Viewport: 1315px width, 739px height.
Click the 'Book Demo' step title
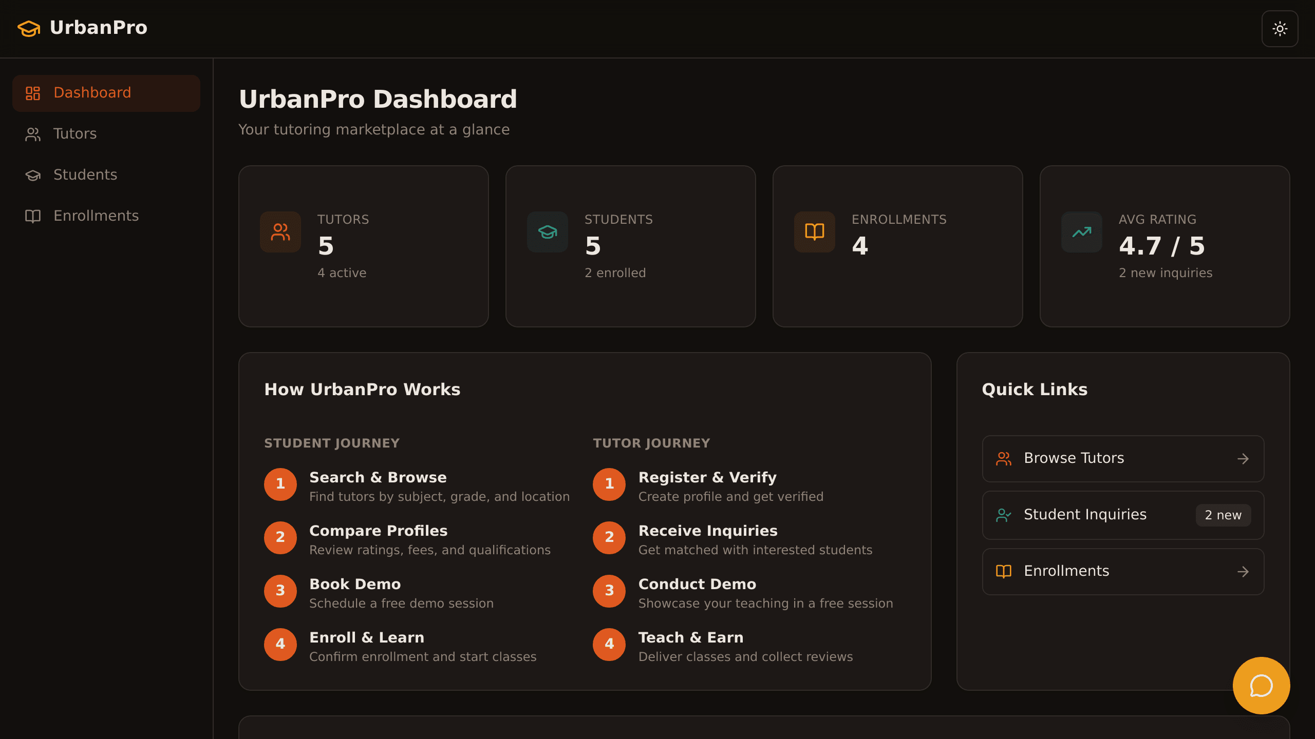(355, 584)
